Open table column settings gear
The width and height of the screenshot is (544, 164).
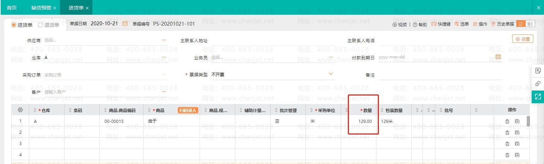pos(20,110)
